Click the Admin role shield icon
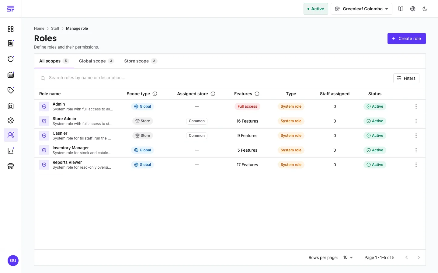The width and height of the screenshot is (438, 273). tap(44, 106)
